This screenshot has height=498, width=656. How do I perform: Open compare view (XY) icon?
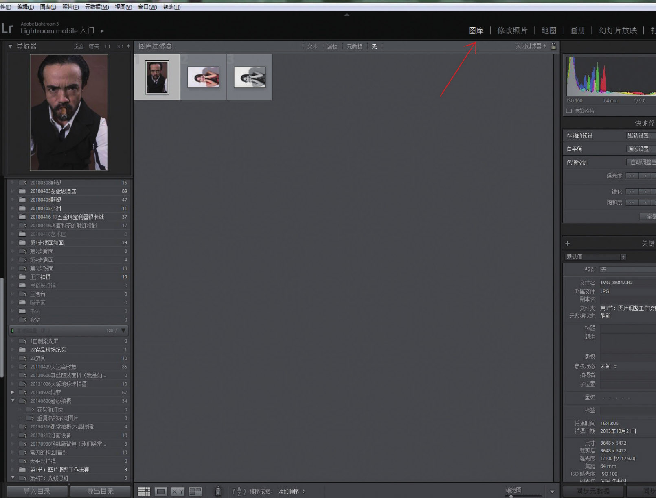(x=178, y=491)
